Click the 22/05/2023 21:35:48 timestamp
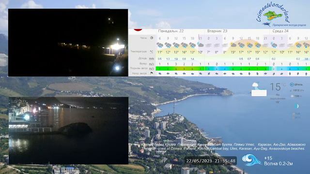 pos(211,161)
